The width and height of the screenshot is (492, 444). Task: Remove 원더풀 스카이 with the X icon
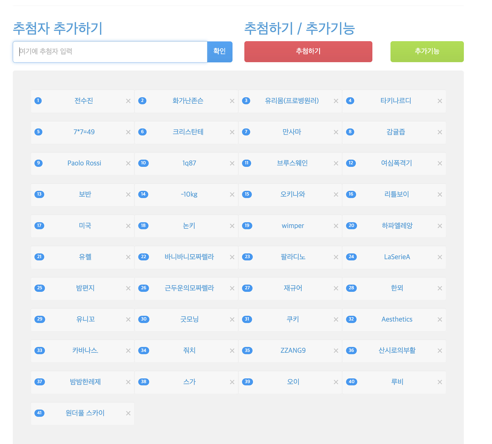point(128,413)
